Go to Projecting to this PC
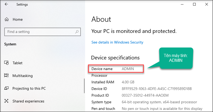Image resolution: width=213 pixels, height=112 pixels. pyautogui.click(x=29, y=88)
